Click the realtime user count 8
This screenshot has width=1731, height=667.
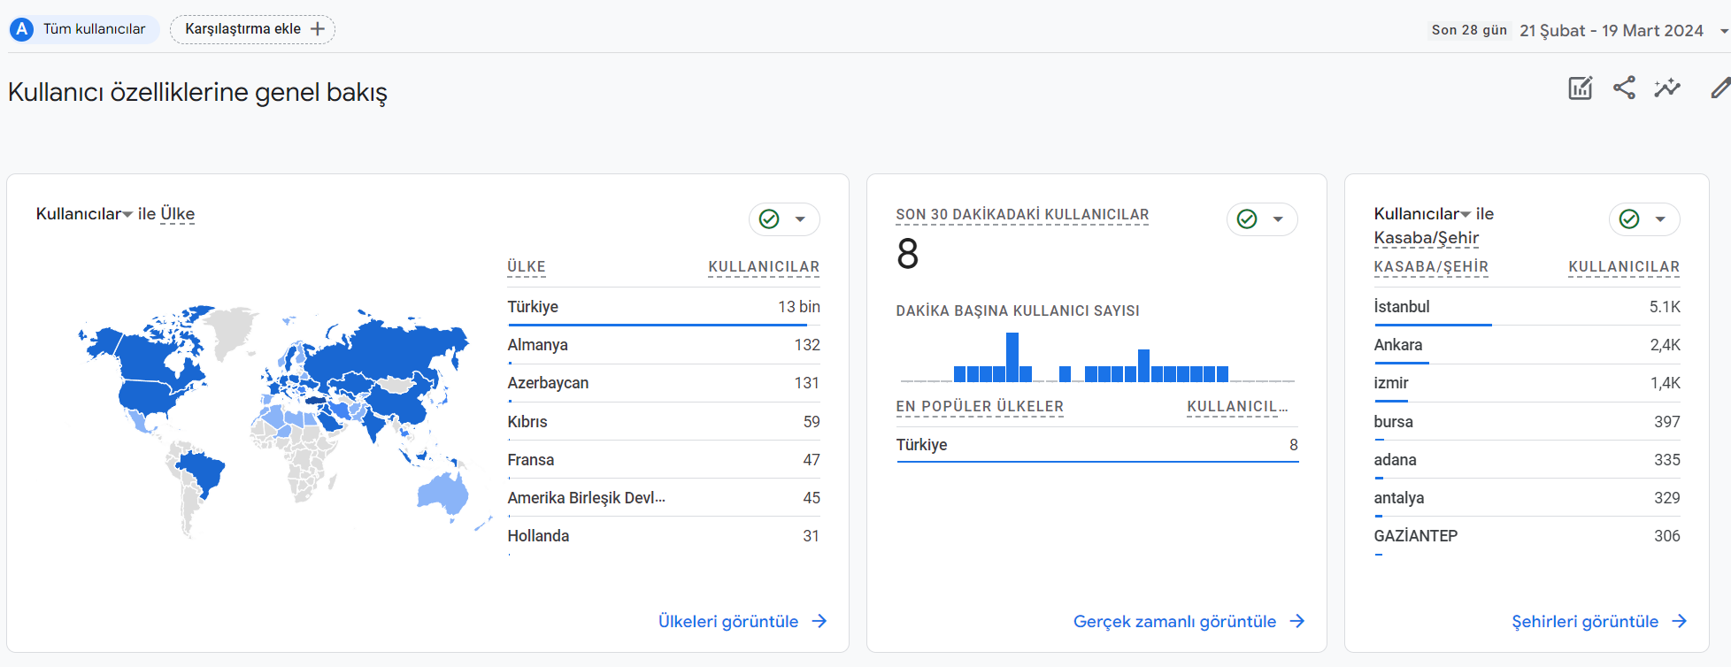coord(908,255)
